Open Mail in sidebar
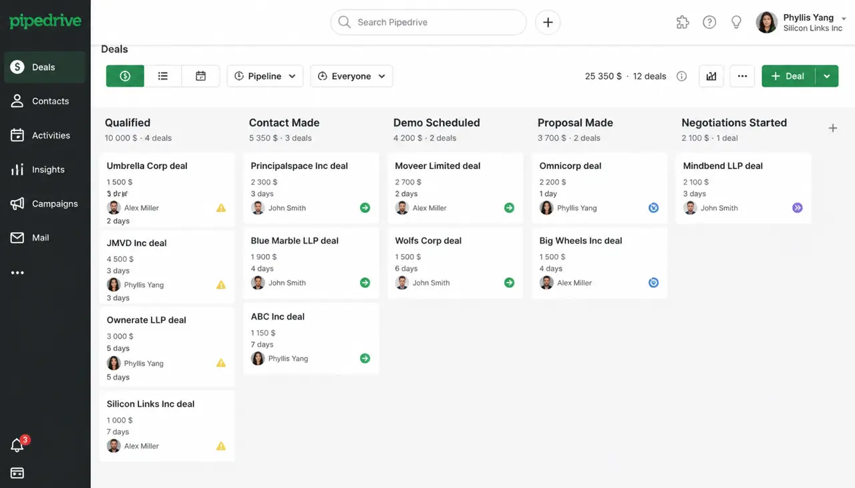This screenshot has width=855, height=488. click(45, 237)
